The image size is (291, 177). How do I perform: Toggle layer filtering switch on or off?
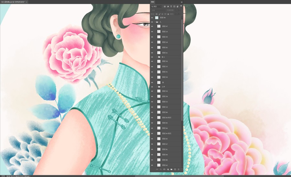[181, 6]
